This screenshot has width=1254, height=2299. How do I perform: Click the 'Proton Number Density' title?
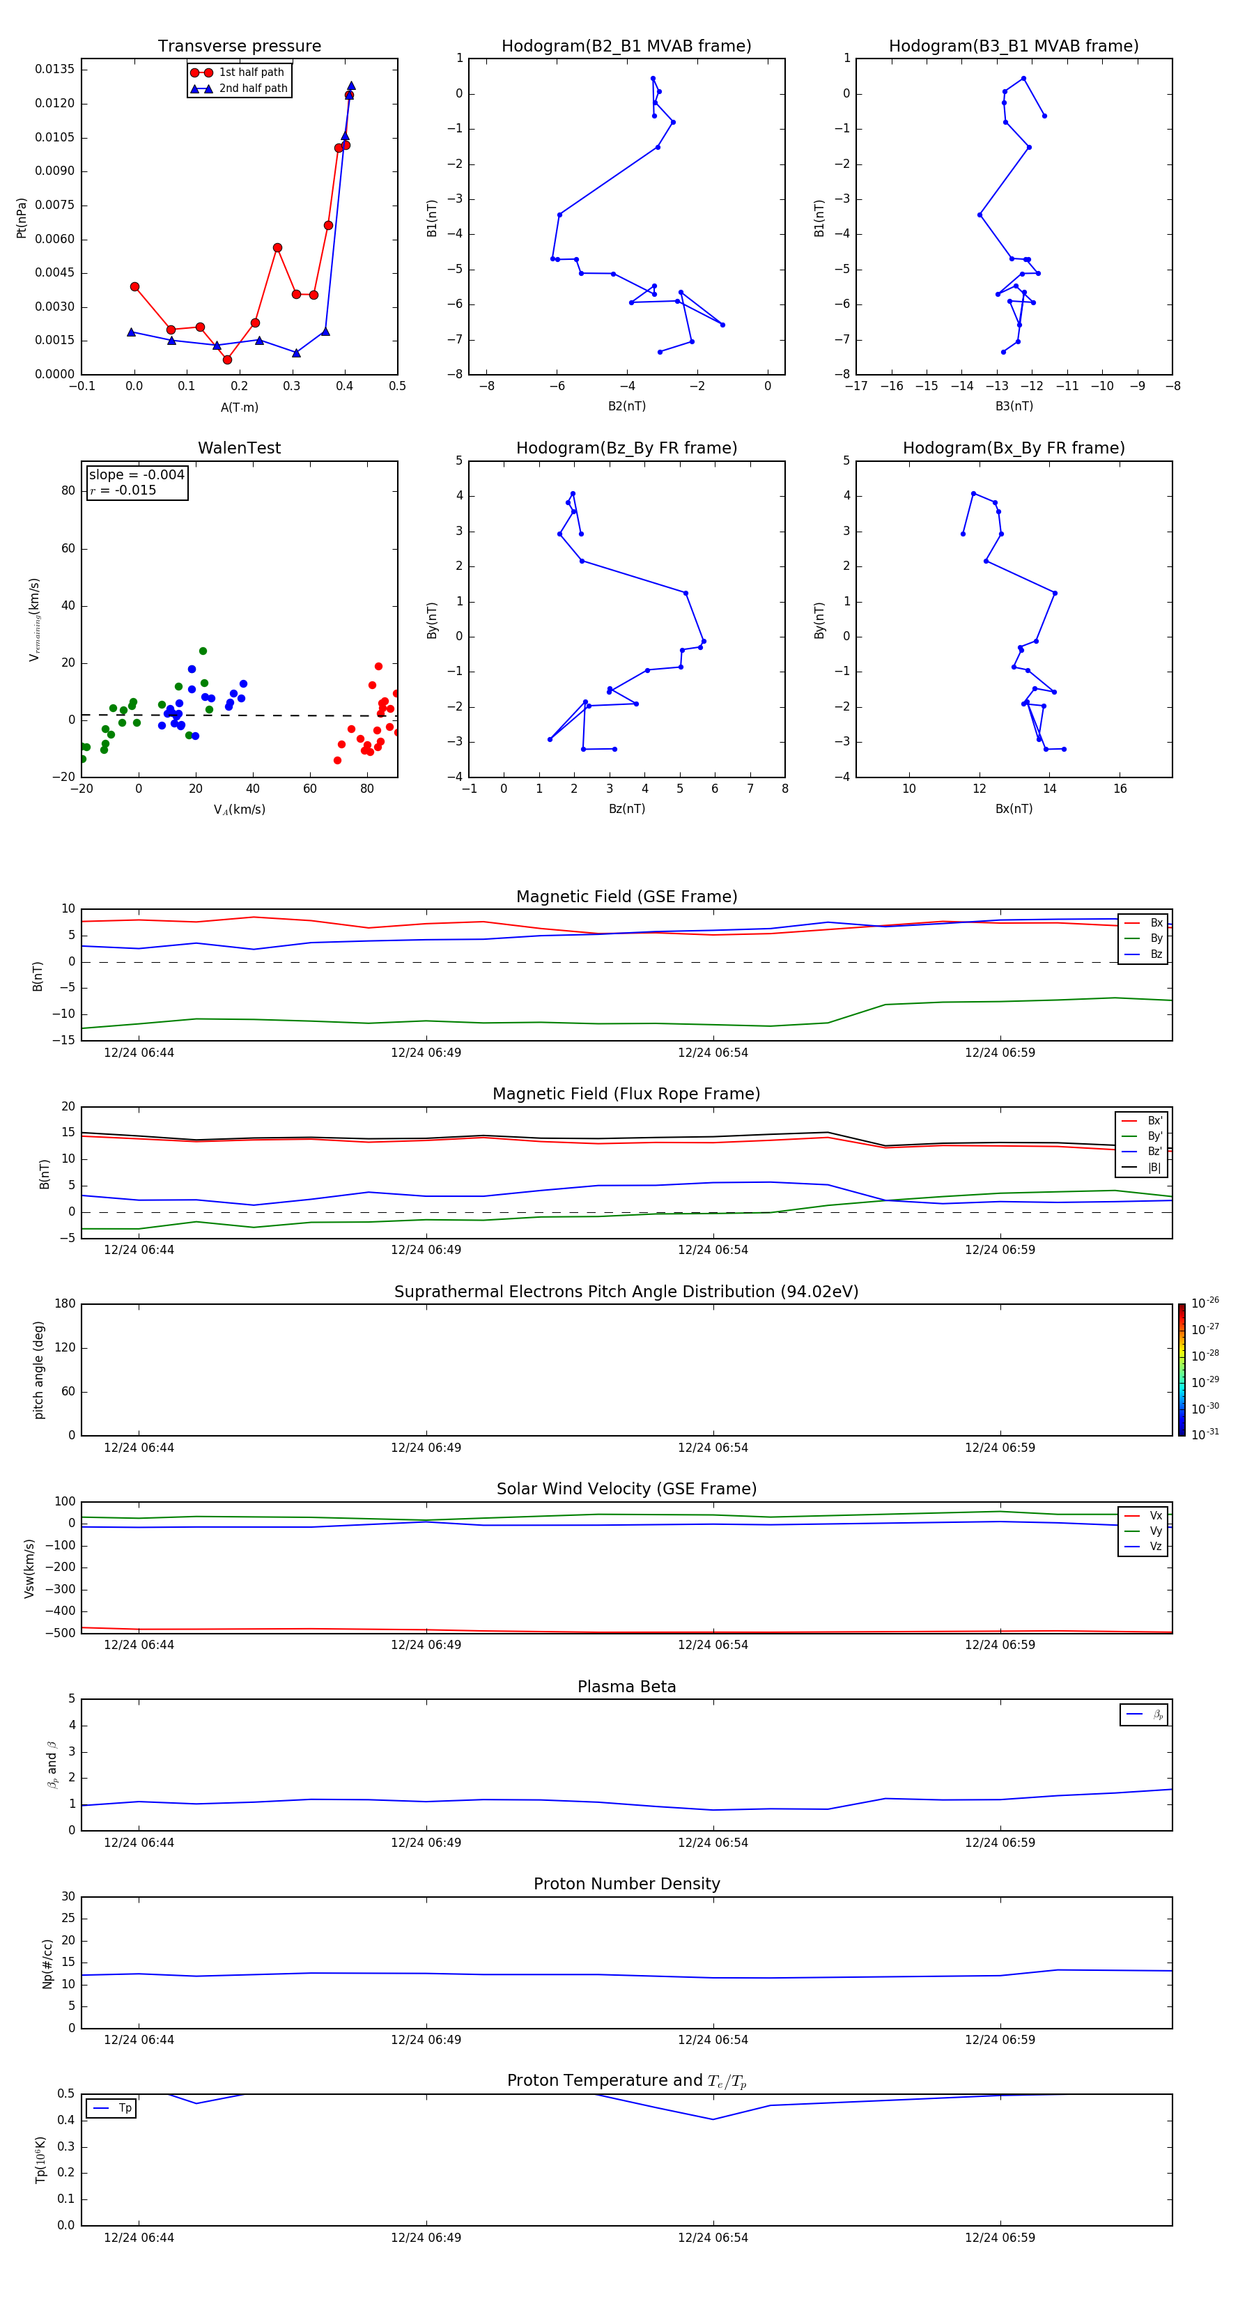626,1884
